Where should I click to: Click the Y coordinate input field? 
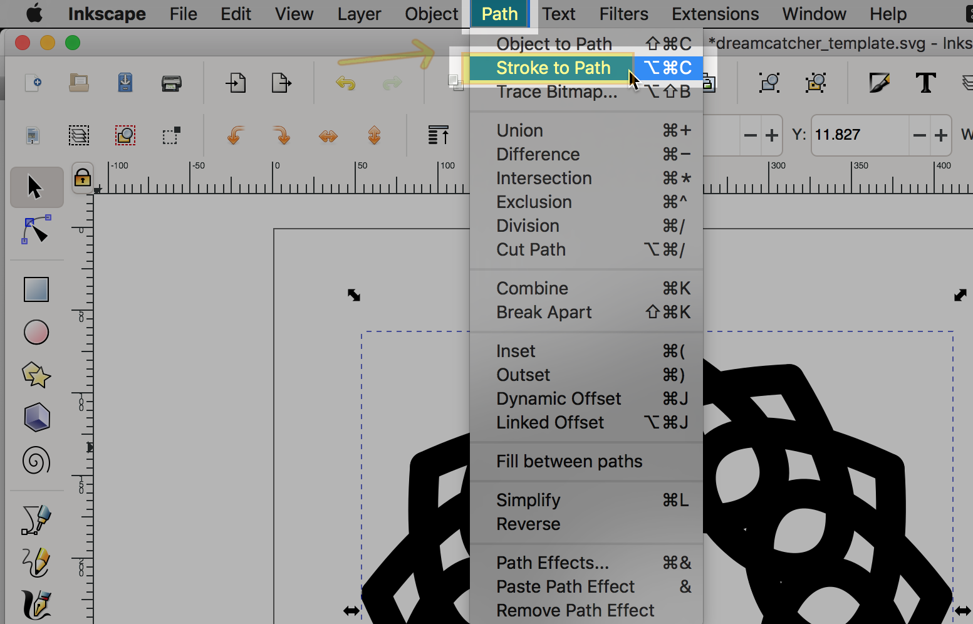(858, 135)
